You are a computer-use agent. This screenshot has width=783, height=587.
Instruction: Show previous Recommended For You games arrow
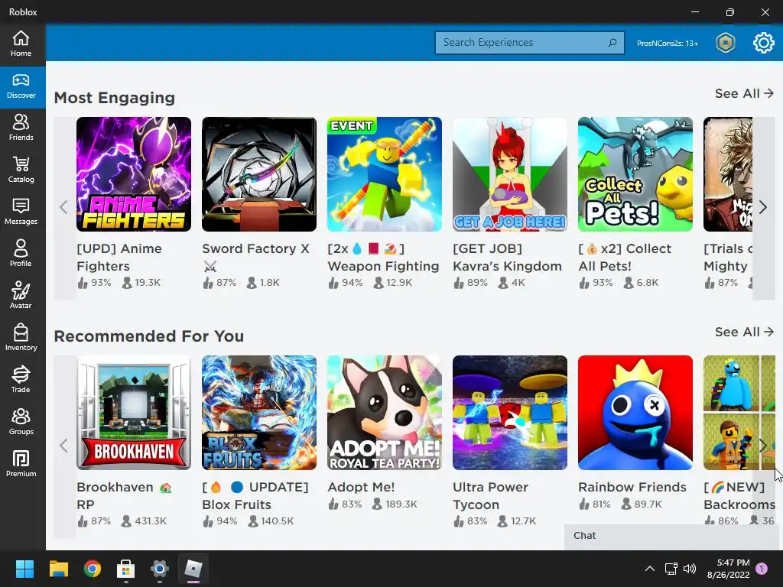pos(64,446)
